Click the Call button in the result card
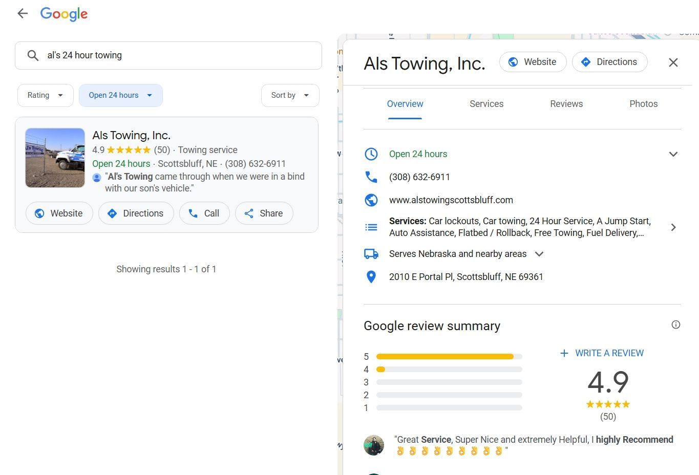The image size is (699, 475). [x=204, y=213]
